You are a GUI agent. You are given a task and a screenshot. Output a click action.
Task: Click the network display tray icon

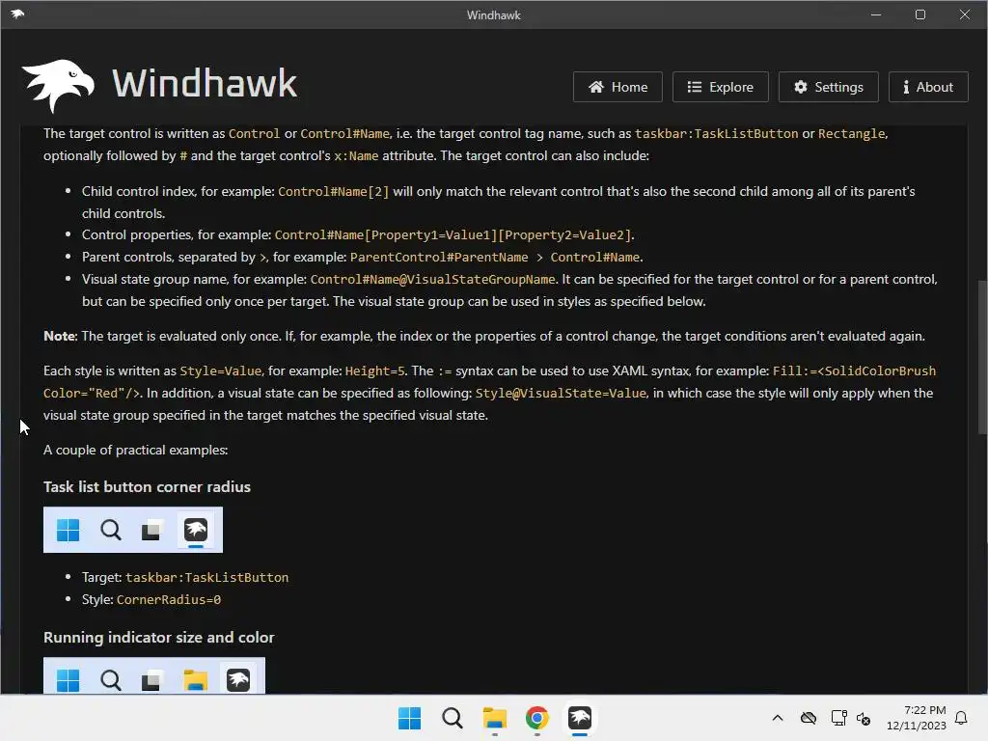838,718
